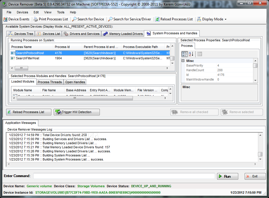Toggle Alphabetical sort in the property grid
Screen dimensions: 269x198
click(x=191, y=54)
